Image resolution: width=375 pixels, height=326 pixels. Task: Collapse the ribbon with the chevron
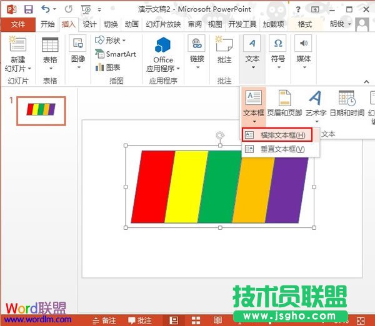pos(366,82)
